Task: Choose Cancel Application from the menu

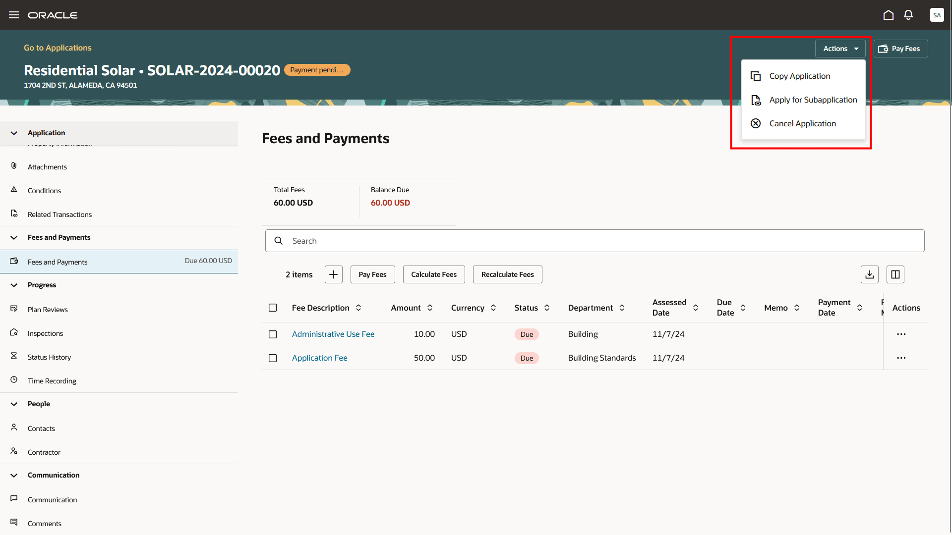Action: [802, 123]
